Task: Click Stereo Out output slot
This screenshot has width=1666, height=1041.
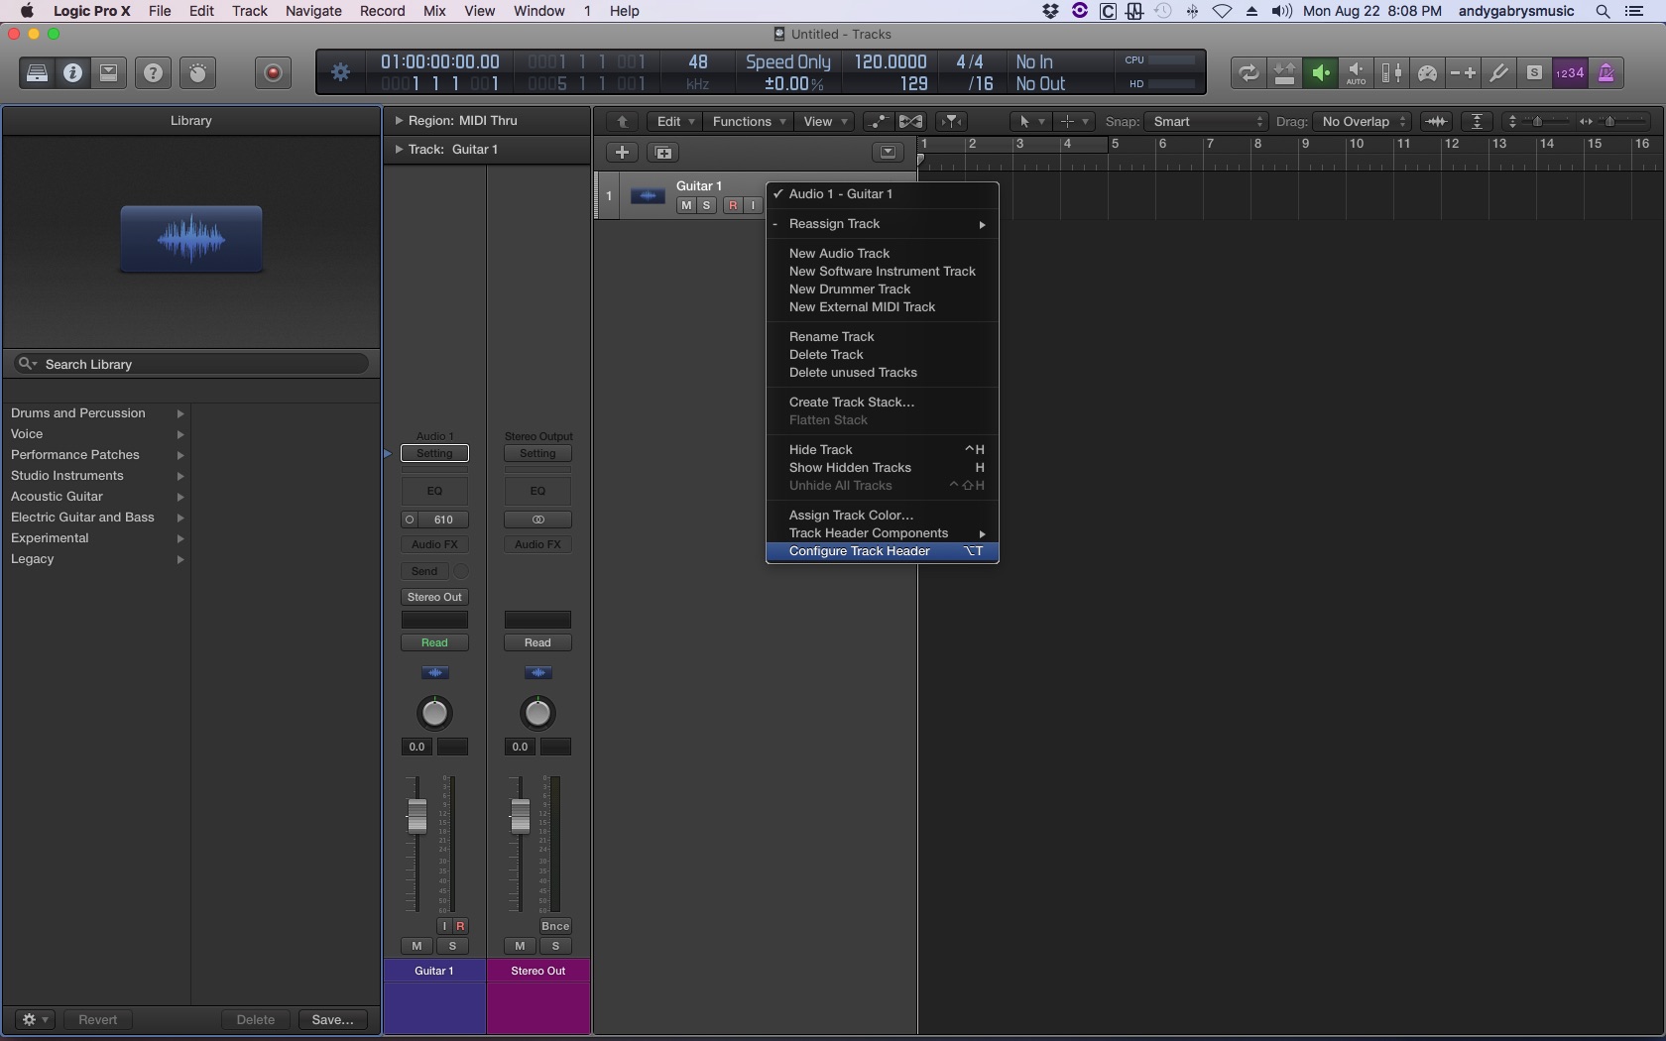Action: 434,597
